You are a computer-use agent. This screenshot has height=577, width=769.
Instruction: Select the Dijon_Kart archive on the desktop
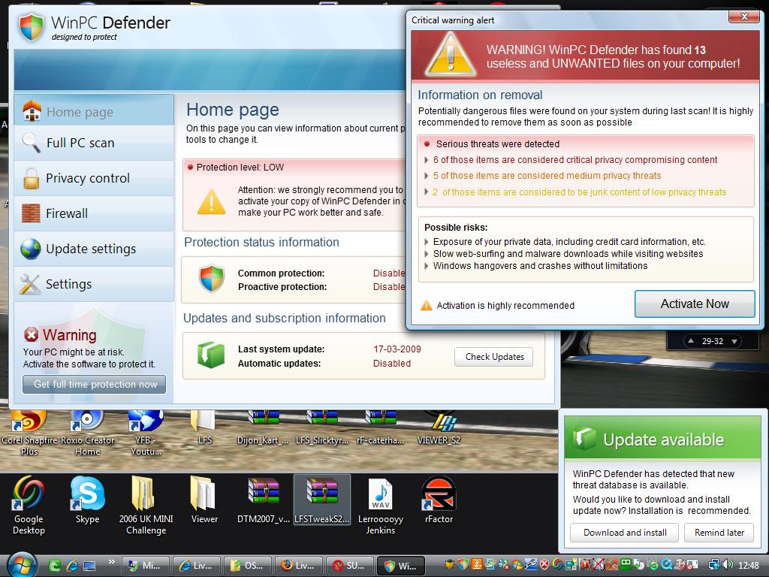coord(264,429)
